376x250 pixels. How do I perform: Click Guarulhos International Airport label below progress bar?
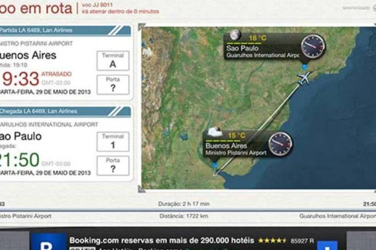pyautogui.click(x=338, y=216)
